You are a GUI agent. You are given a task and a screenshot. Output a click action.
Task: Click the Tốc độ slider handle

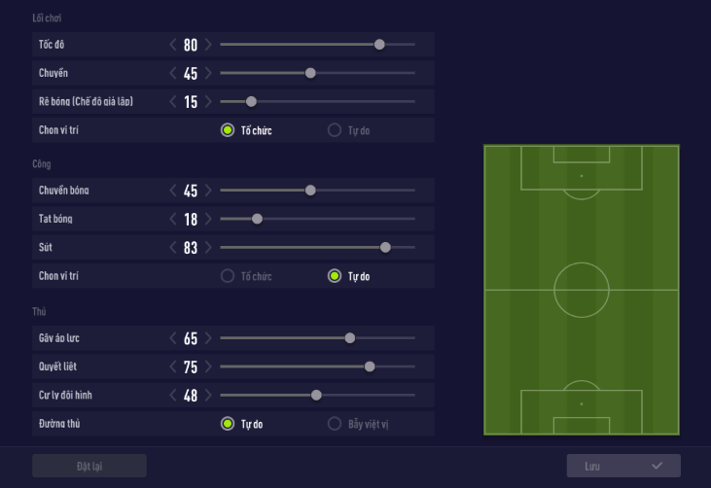point(379,44)
